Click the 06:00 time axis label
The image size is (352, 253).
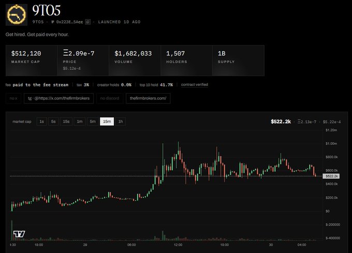coord(131,245)
